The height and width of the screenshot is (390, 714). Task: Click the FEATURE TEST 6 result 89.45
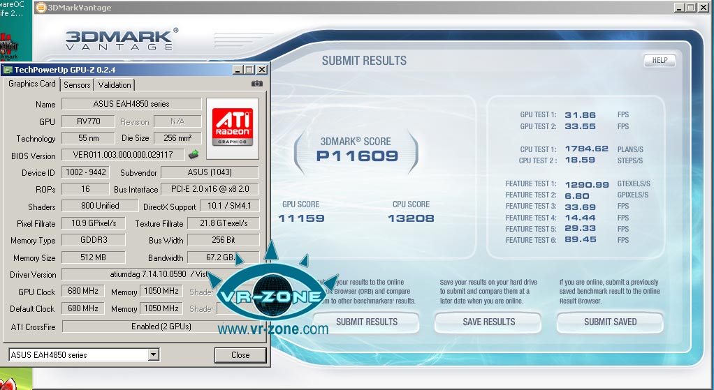click(580, 239)
